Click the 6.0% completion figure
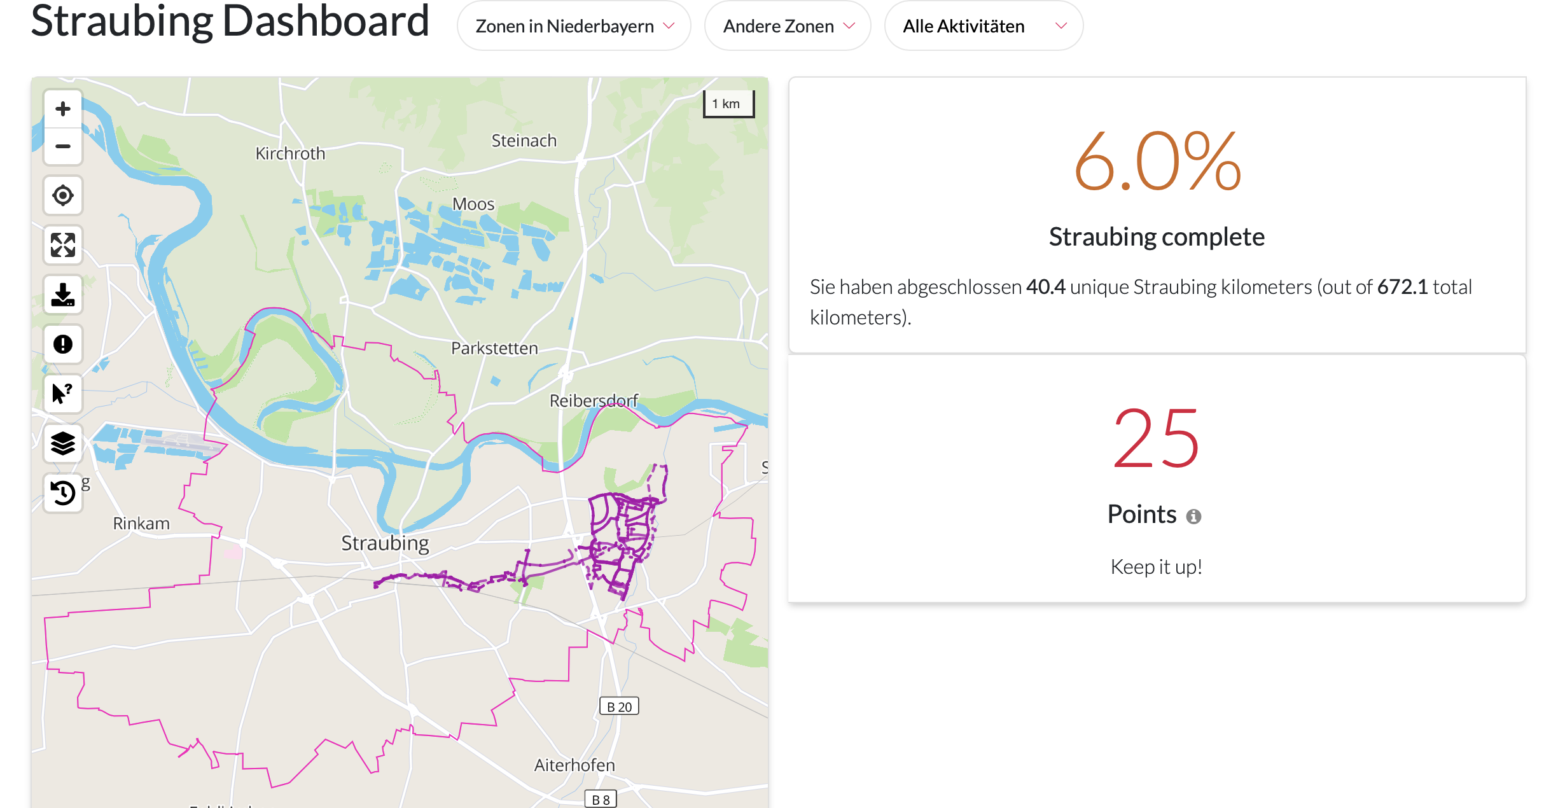1551x808 pixels. click(x=1157, y=162)
